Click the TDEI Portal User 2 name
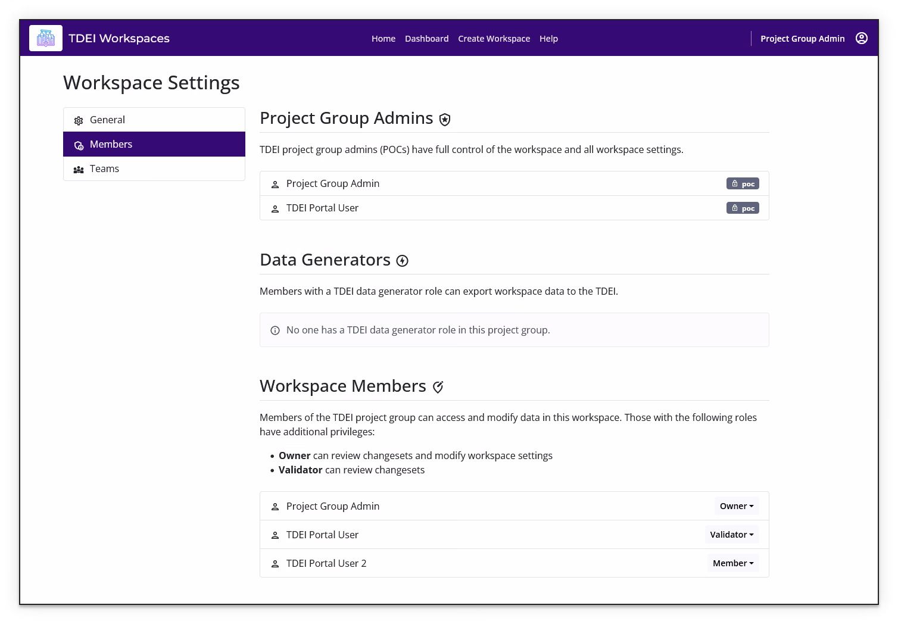The width and height of the screenshot is (898, 624). pos(326,563)
